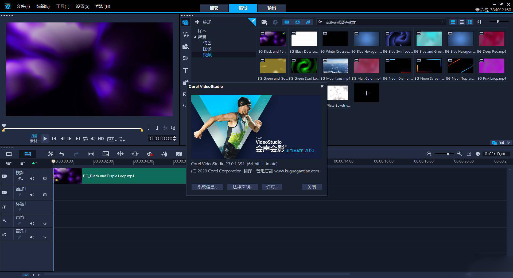The width and height of the screenshot is (513, 278).
Task: Switch to the 输出 tab
Action: [272, 8]
